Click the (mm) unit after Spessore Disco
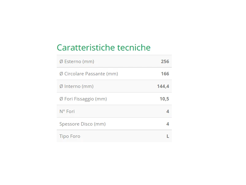This screenshot has height=185, width=246. (100, 124)
